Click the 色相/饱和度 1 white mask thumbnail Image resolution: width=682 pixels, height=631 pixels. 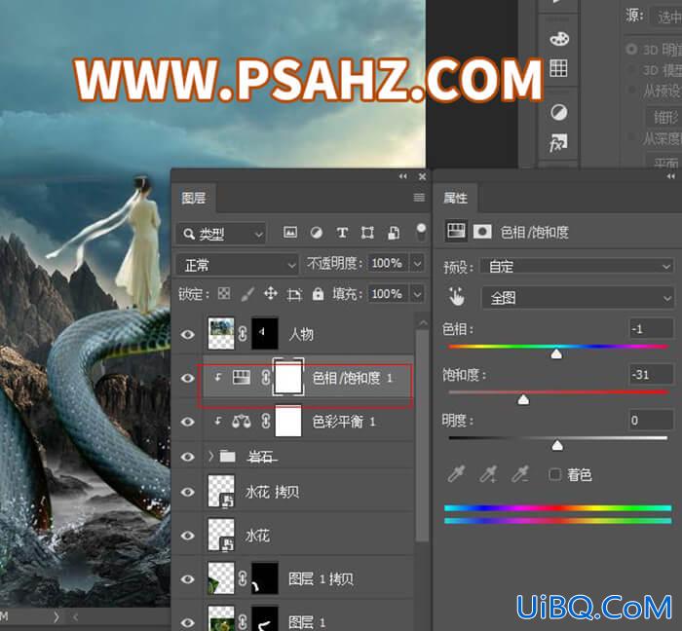(288, 377)
